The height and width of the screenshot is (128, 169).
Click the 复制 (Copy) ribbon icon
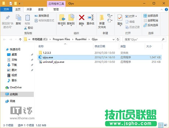(18, 17)
